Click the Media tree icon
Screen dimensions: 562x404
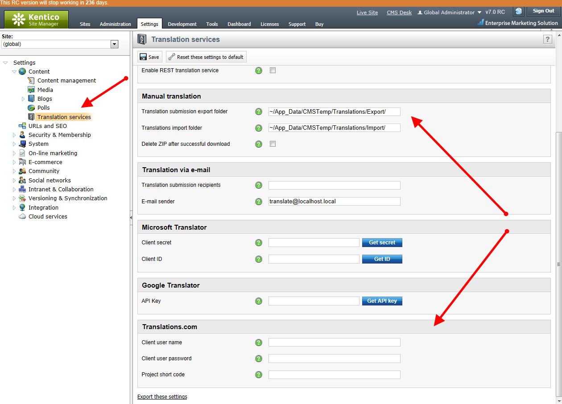pos(31,90)
